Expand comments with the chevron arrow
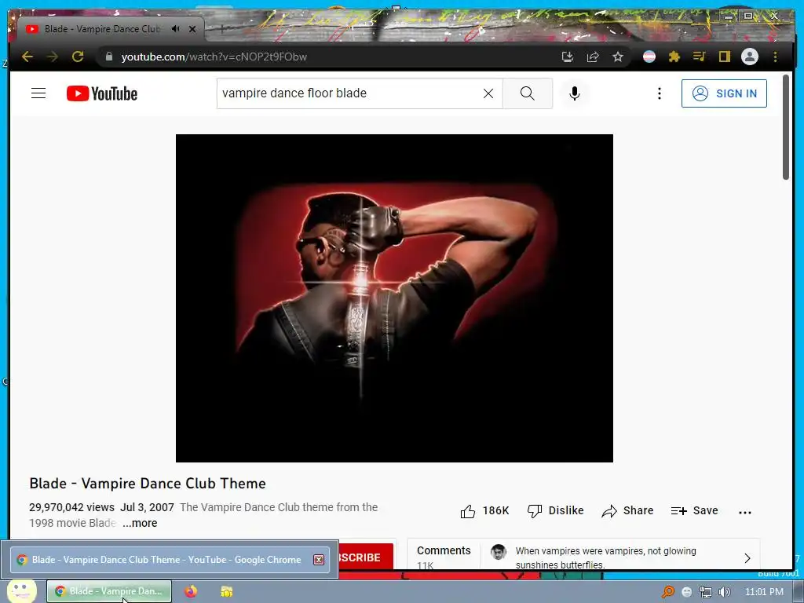 coord(747,558)
